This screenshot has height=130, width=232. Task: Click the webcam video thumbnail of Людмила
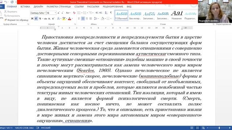(x=215, y=12)
